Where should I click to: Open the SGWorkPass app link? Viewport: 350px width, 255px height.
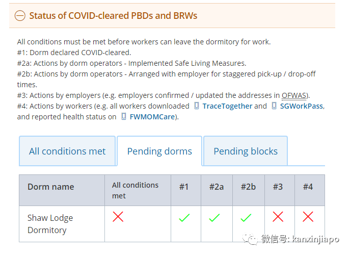pos(301,106)
